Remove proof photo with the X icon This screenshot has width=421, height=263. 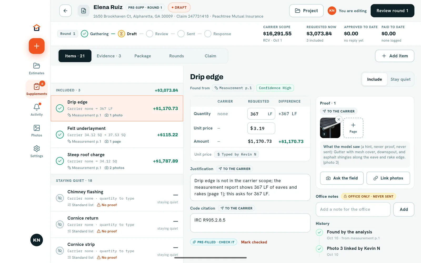[339, 119]
